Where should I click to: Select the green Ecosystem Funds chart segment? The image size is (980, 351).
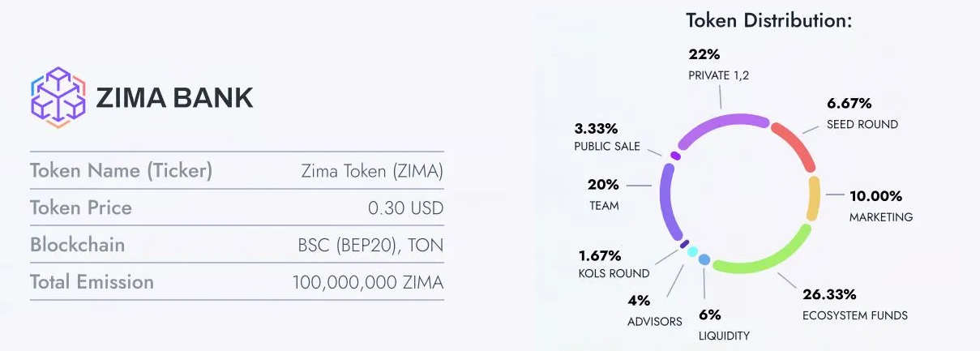pyautogui.click(x=778, y=255)
